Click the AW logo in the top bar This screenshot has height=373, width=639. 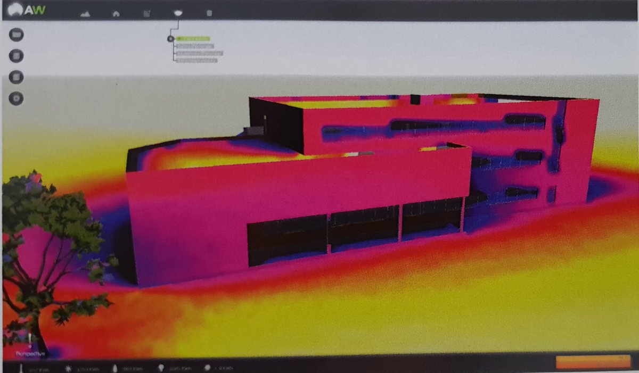pos(26,9)
